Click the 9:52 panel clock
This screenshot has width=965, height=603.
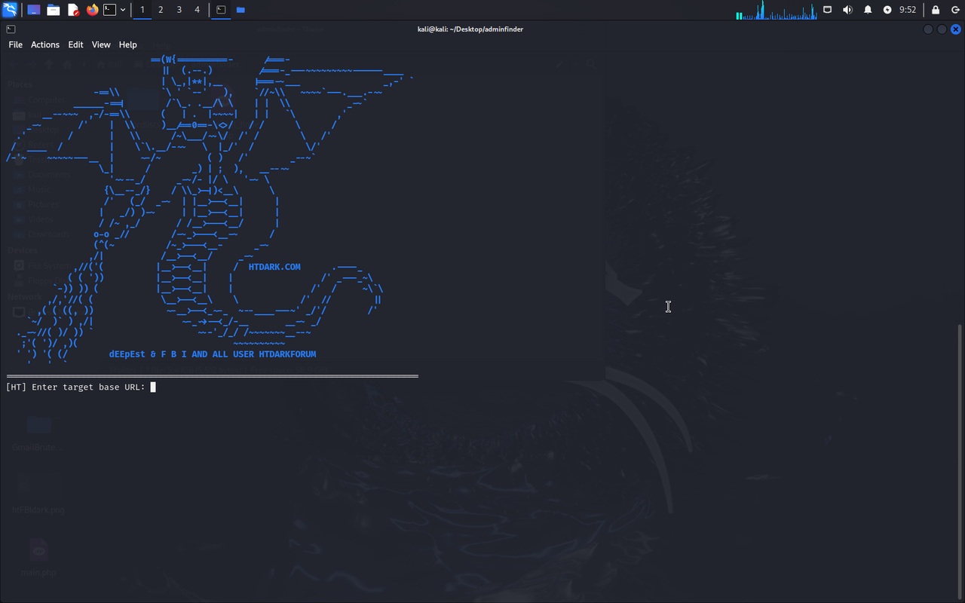[x=908, y=10]
